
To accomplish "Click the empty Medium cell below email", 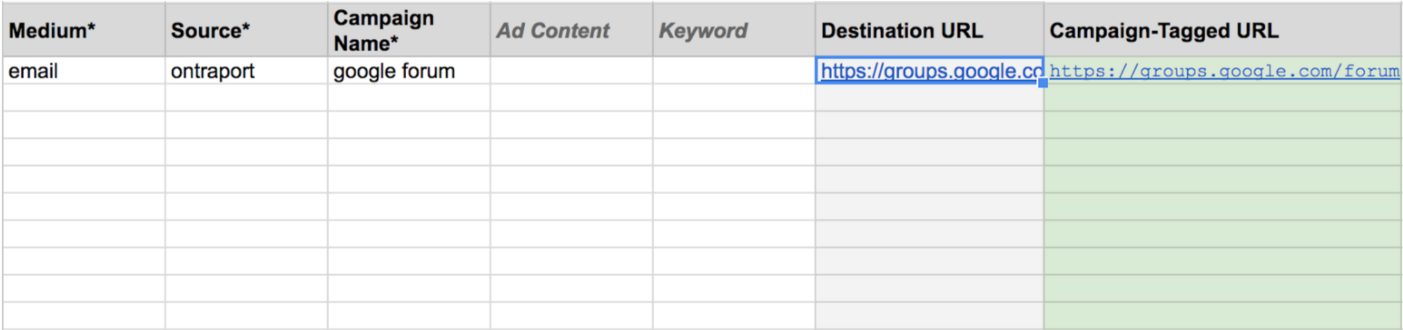I will pyautogui.click(x=84, y=97).
